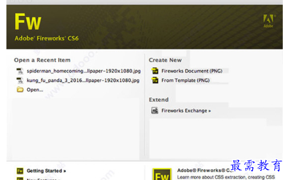Click the 'Adobe Fireworks CS6' banner title
Screen dimensions: 286x180
[x=47, y=38]
